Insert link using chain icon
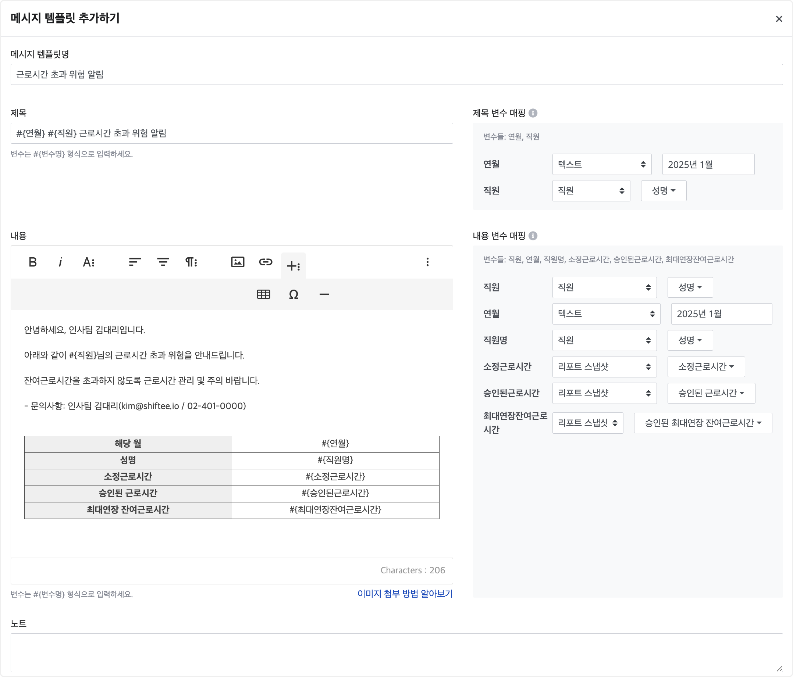The width and height of the screenshot is (793, 677). coord(266,262)
